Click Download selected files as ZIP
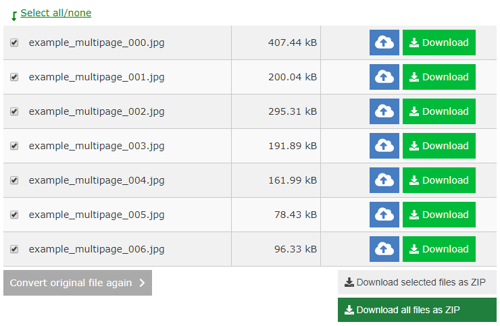Screen dimensions: 500x326 (x=417, y=282)
